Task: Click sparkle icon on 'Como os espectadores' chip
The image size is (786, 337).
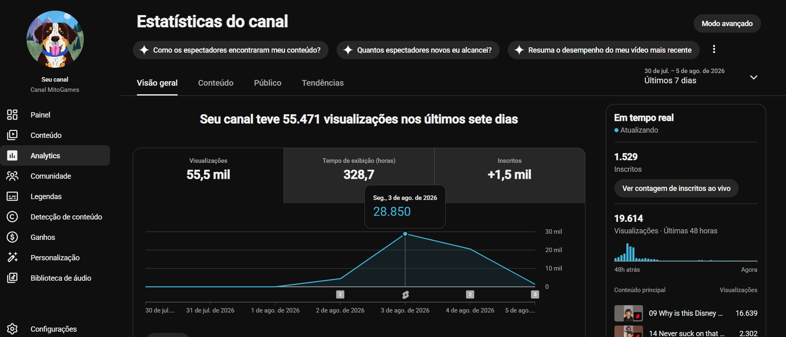Action: click(144, 50)
